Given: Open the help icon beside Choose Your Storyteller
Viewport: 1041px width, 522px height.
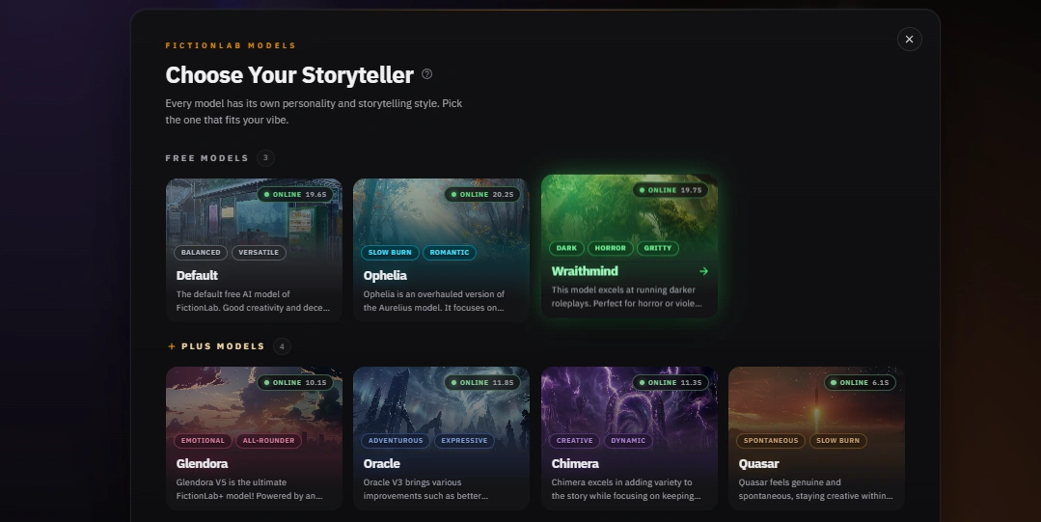Looking at the screenshot, I should point(426,74).
